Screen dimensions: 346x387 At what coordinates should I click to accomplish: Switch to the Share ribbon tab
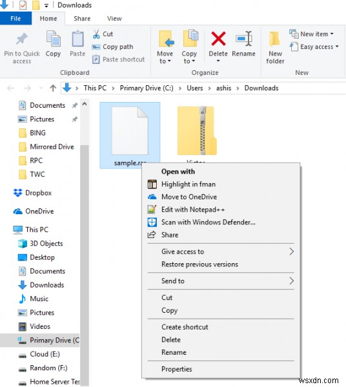coord(82,19)
